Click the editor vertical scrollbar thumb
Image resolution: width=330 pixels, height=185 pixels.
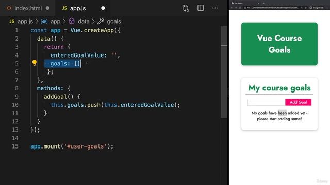pos(224,72)
